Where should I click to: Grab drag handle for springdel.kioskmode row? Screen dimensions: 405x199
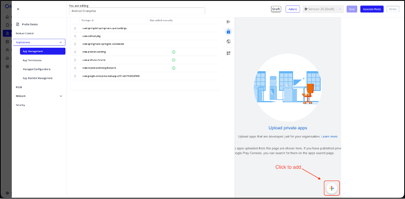pos(75,44)
